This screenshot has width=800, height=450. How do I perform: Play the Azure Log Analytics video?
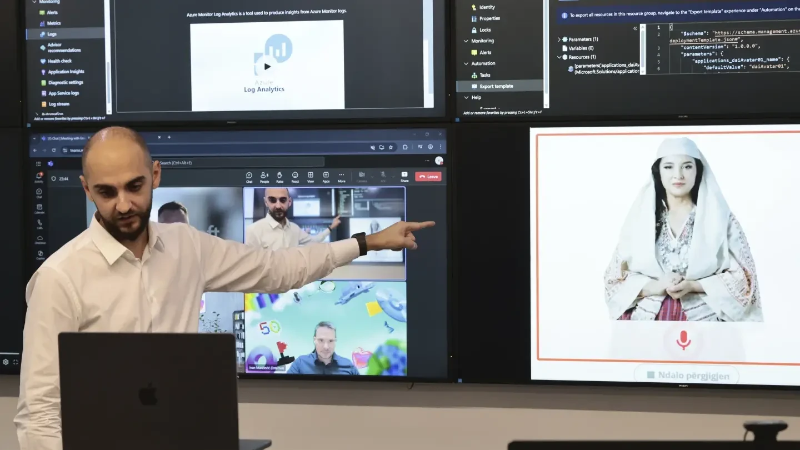click(267, 67)
